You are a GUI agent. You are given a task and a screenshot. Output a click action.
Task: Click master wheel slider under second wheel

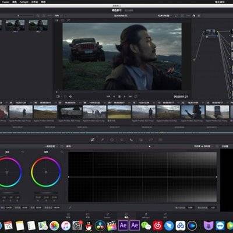point(46,193)
